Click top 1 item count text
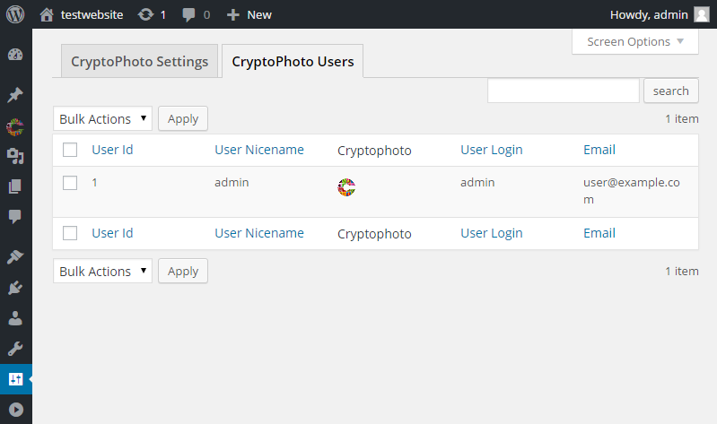Screen dimensions: 717x424 (682, 119)
